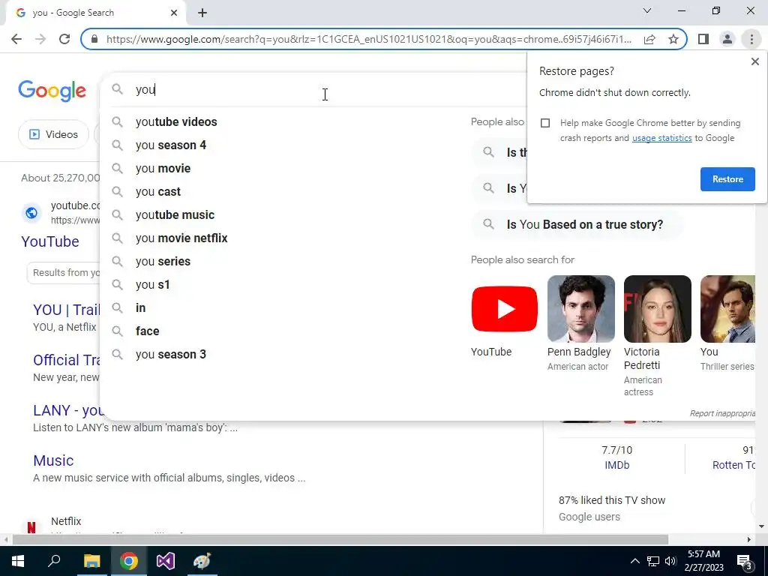This screenshot has height=576, width=768.
Task: Dismiss the Restore pages popup
Action: [754, 61]
